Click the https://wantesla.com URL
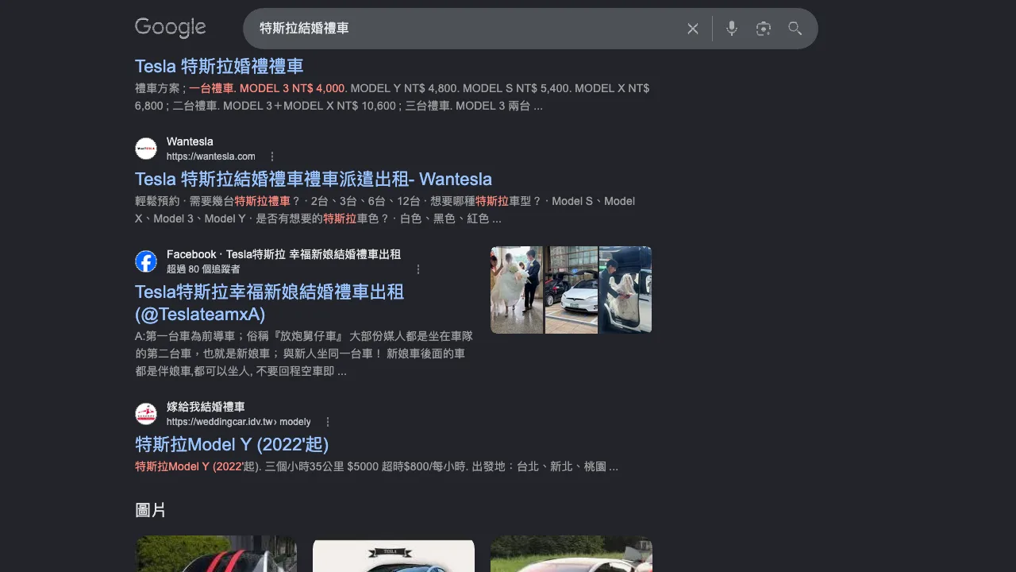The image size is (1016, 572). point(211,157)
